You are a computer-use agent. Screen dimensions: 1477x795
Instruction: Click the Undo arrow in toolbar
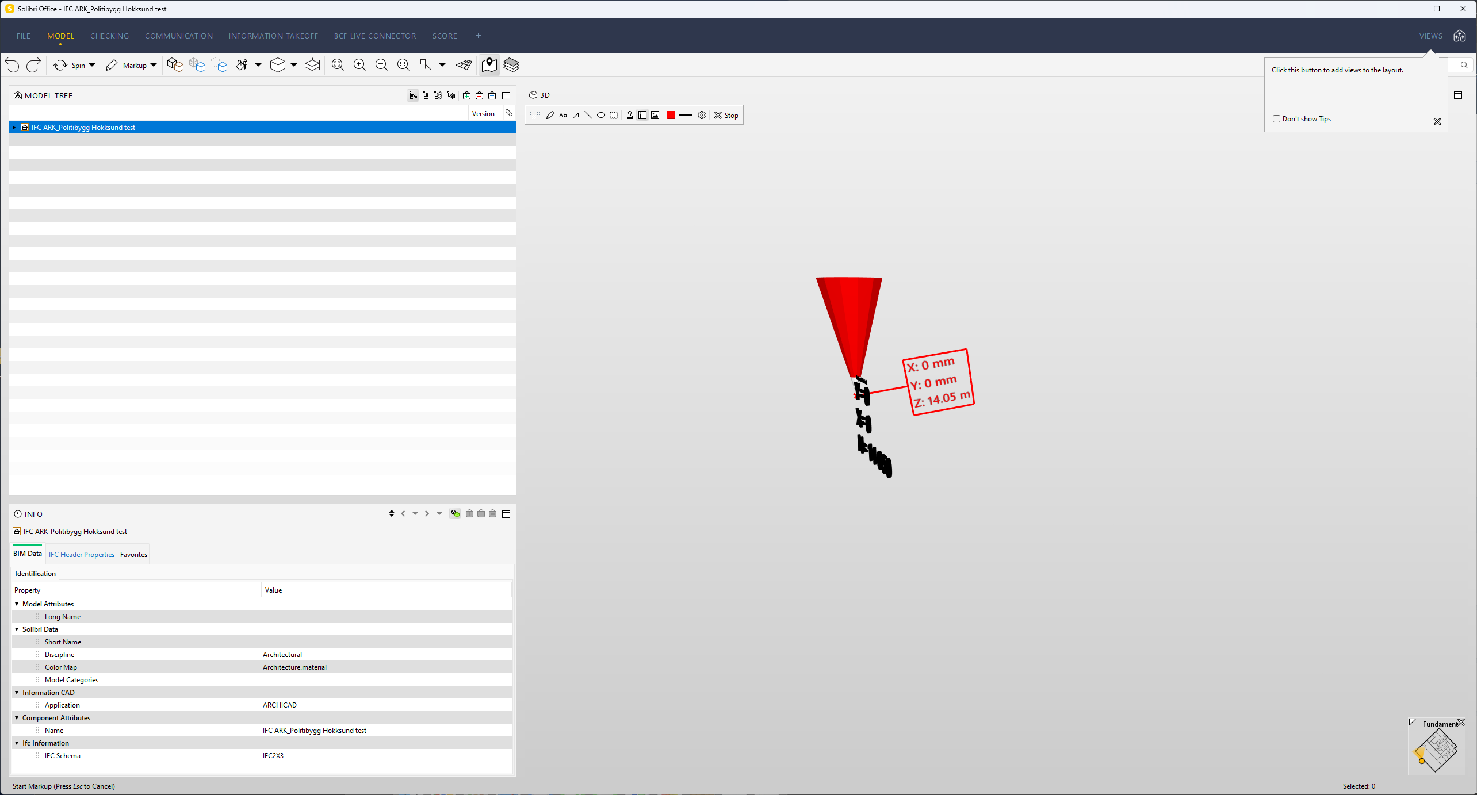(x=12, y=65)
